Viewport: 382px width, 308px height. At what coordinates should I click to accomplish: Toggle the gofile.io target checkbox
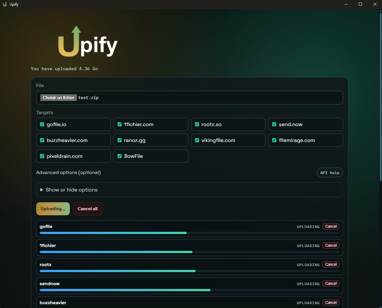point(42,124)
